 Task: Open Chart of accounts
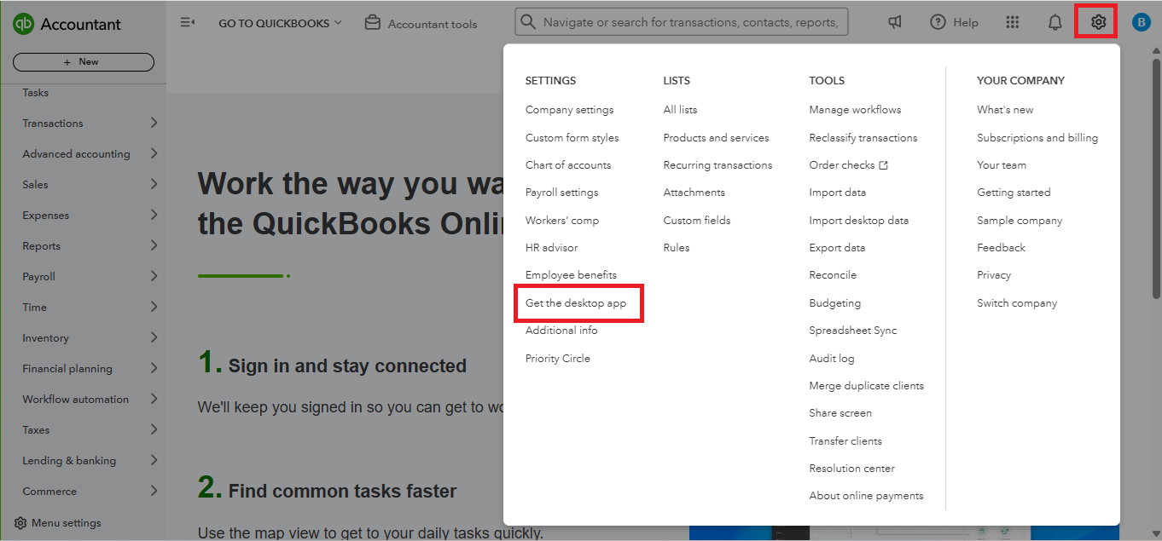click(568, 165)
